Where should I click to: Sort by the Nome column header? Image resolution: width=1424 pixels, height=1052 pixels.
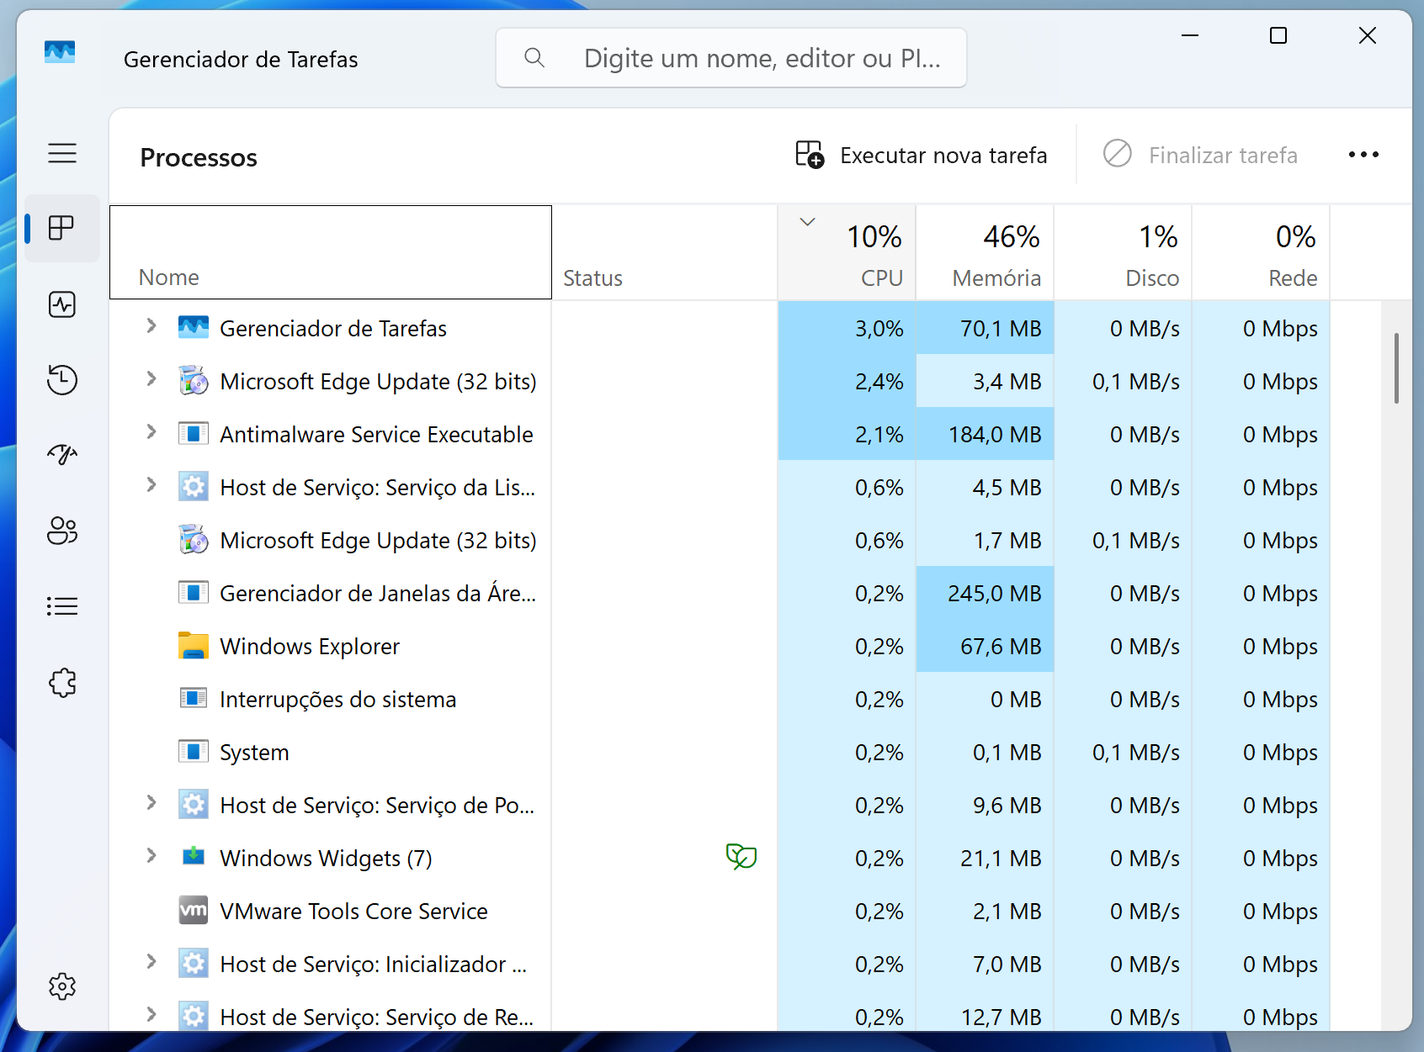pyautogui.click(x=331, y=252)
